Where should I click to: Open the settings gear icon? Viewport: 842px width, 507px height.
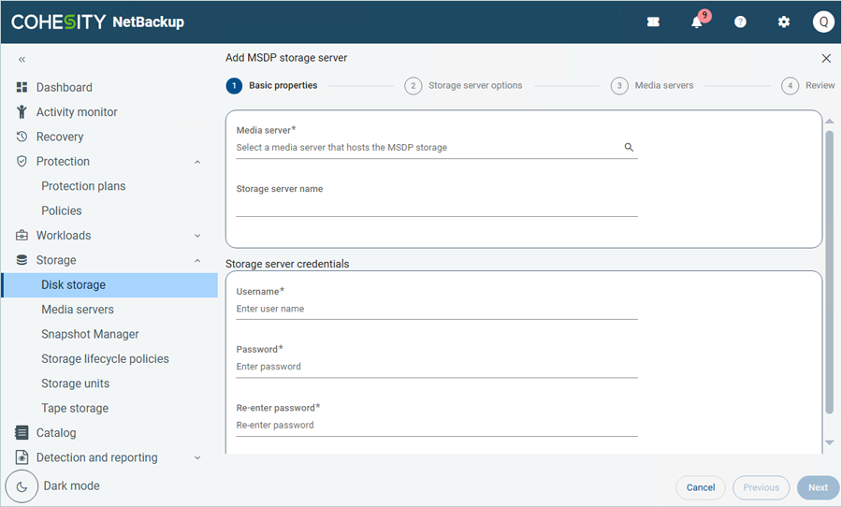pos(784,22)
